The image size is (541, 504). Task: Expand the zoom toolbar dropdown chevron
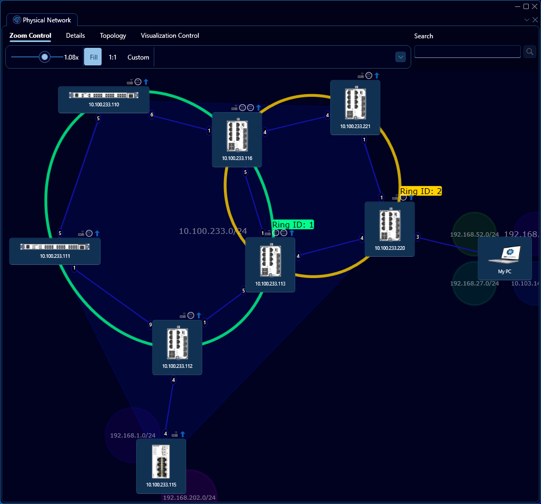(x=401, y=57)
